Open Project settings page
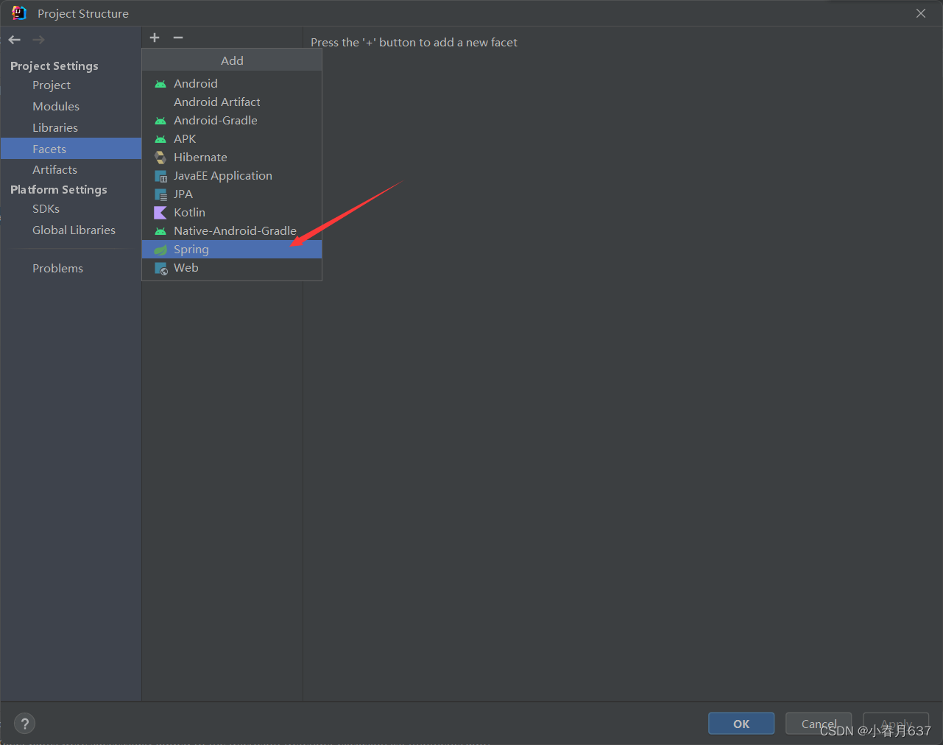The image size is (943, 745). [71, 85]
